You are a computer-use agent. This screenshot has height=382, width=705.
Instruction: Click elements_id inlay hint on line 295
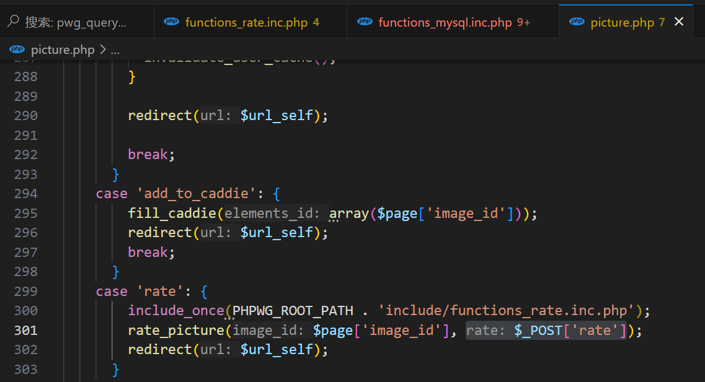(272, 213)
